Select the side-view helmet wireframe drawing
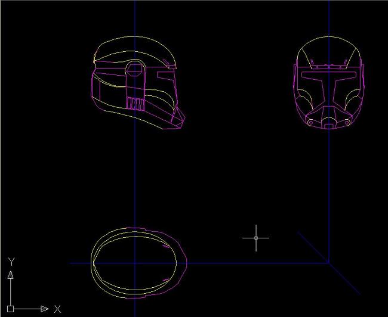Image resolution: width=388 pixels, height=317 pixels. [138, 83]
